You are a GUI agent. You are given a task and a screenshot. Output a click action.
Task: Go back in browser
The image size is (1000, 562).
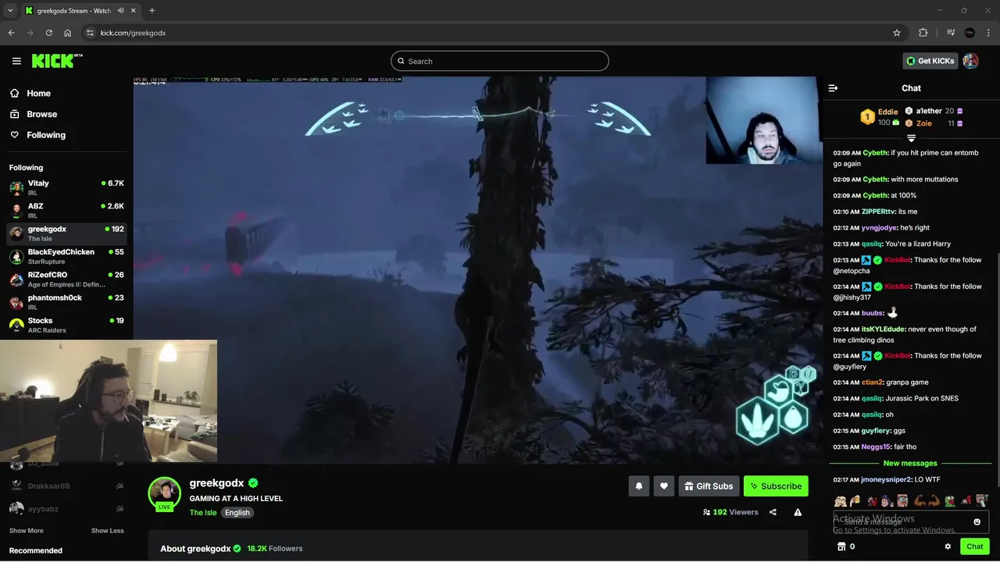11,33
